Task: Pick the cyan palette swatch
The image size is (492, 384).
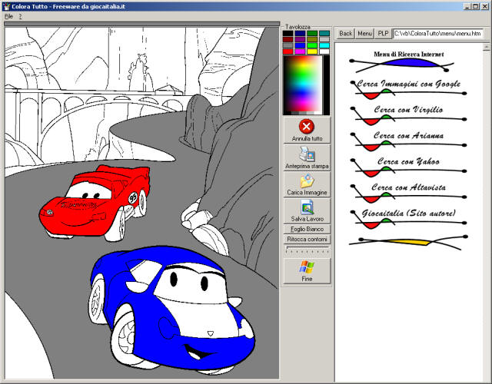Action: click(x=324, y=45)
